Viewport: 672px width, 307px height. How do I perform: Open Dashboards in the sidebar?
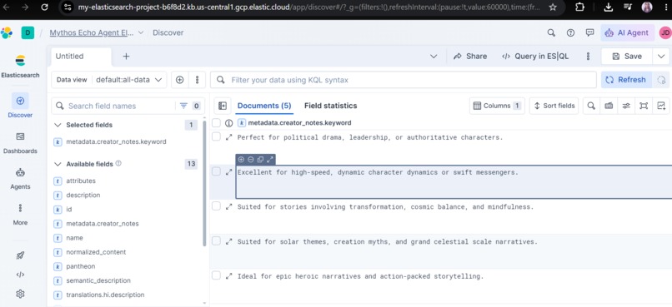click(x=20, y=142)
